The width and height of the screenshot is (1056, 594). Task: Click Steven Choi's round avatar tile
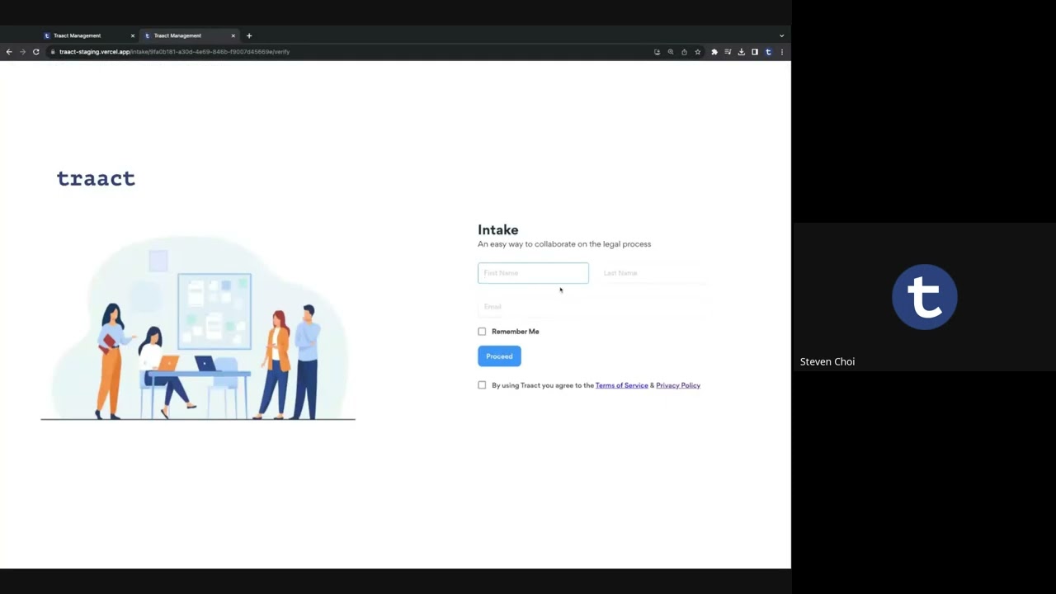click(925, 297)
